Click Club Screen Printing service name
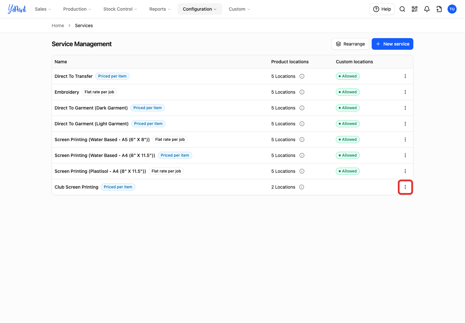Viewport: 465px width, 323px height. [x=77, y=187]
